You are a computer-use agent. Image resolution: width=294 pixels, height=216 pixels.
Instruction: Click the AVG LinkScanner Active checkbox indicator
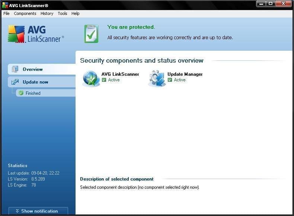104,80
